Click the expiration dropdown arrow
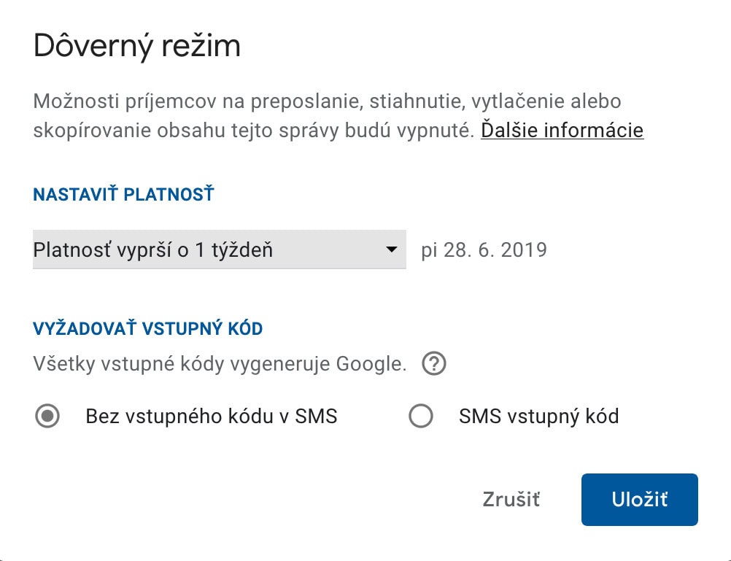Viewport: 731px width, 561px height. coord(392,250)
